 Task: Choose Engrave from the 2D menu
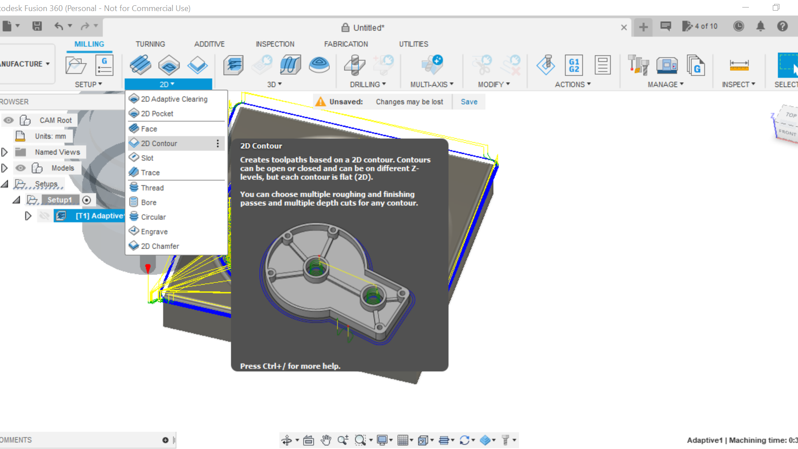pos(176,232)
